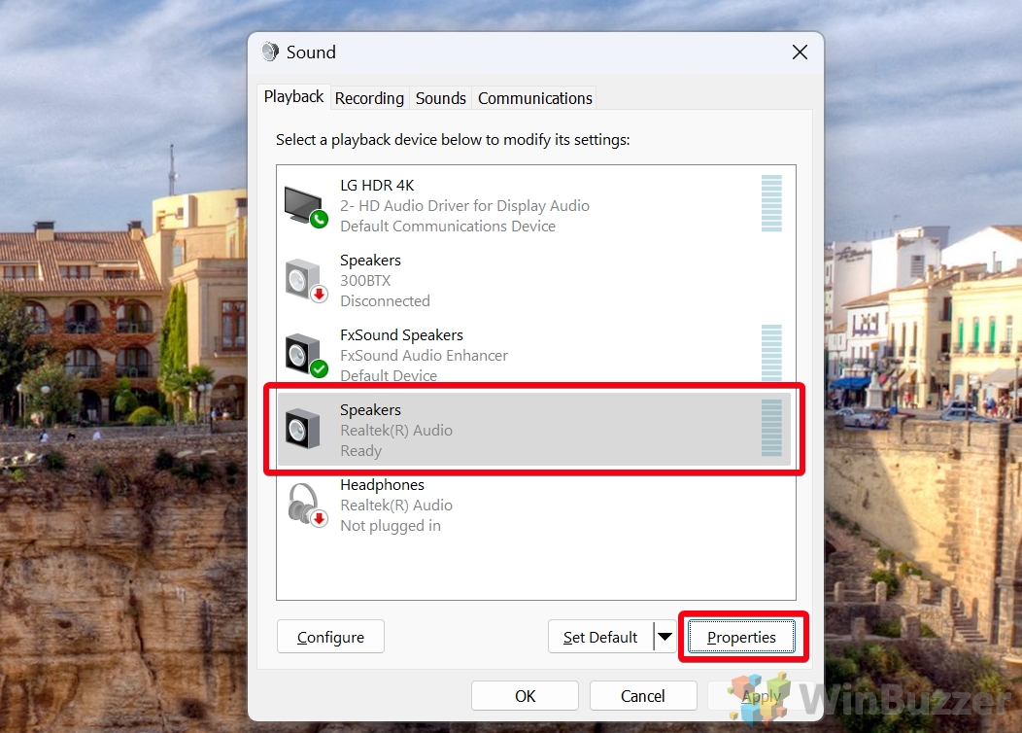The height and width of the screenshot is (733, 1022).
Task: Select the Speakers 300BTX name text
Action: pyautogui.click(x=370, y=261)
